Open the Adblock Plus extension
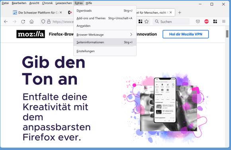This screenshot has width=231, height=150. coord(206,21)
